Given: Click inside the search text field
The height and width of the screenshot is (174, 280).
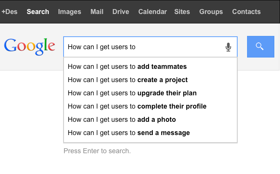Looking at the screenshot, I should (143, 47).
